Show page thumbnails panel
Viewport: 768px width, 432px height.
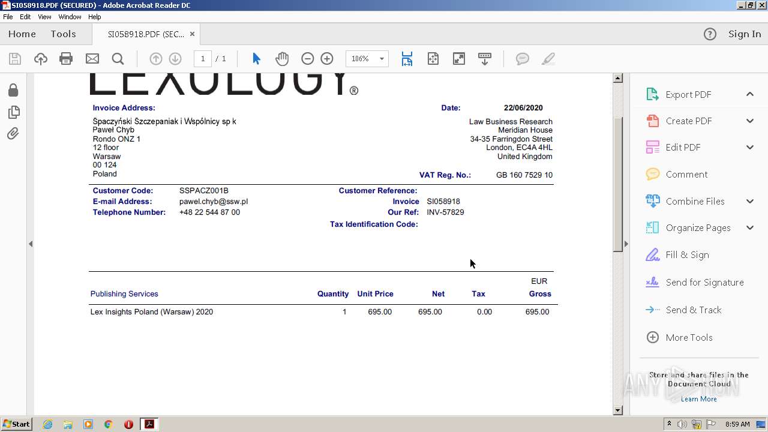point(13,112)
